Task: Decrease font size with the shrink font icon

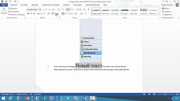Action: click(49, 10)
